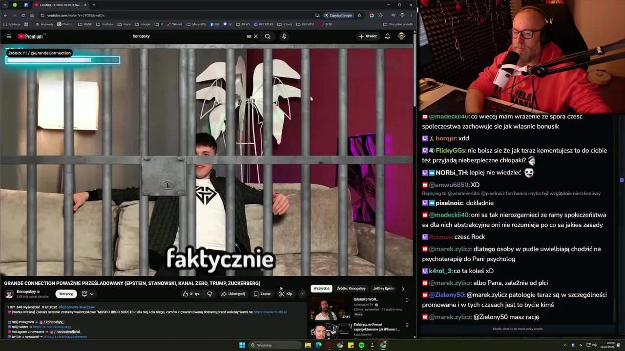Screen dimensions: 625x351
Task: Run search with magnifier icon
Action: [x=268, y=36]
